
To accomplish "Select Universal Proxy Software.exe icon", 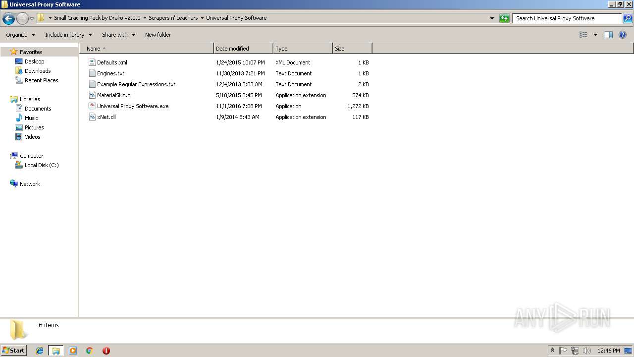I will click(92, 106).
